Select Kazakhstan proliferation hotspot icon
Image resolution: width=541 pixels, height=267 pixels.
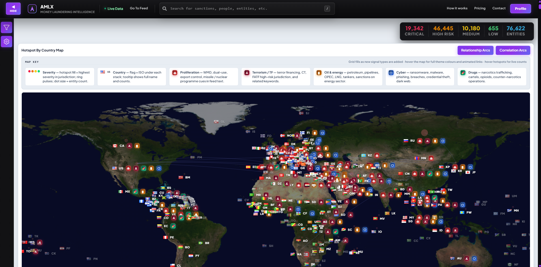[x=377, y=155]
